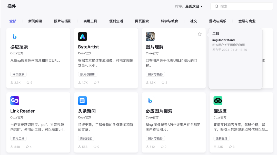The image size is (277, 155).
Task: Click the user count icon under Link Reader
Action: pos(12,147)
